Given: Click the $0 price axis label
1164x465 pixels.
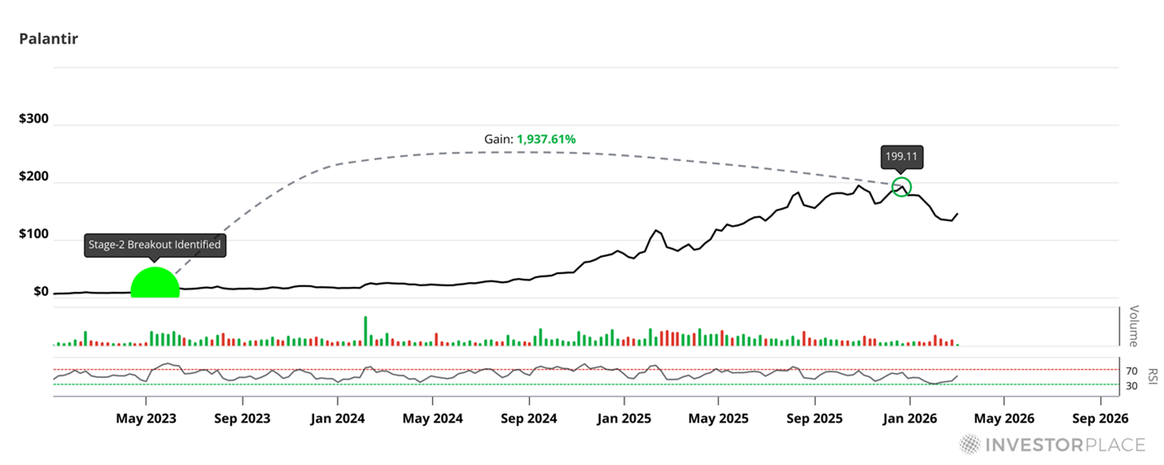Looking at the screenshot, I should click(41, 292).
